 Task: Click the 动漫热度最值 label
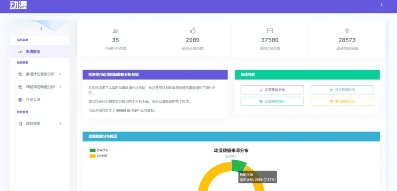point(347,48)
